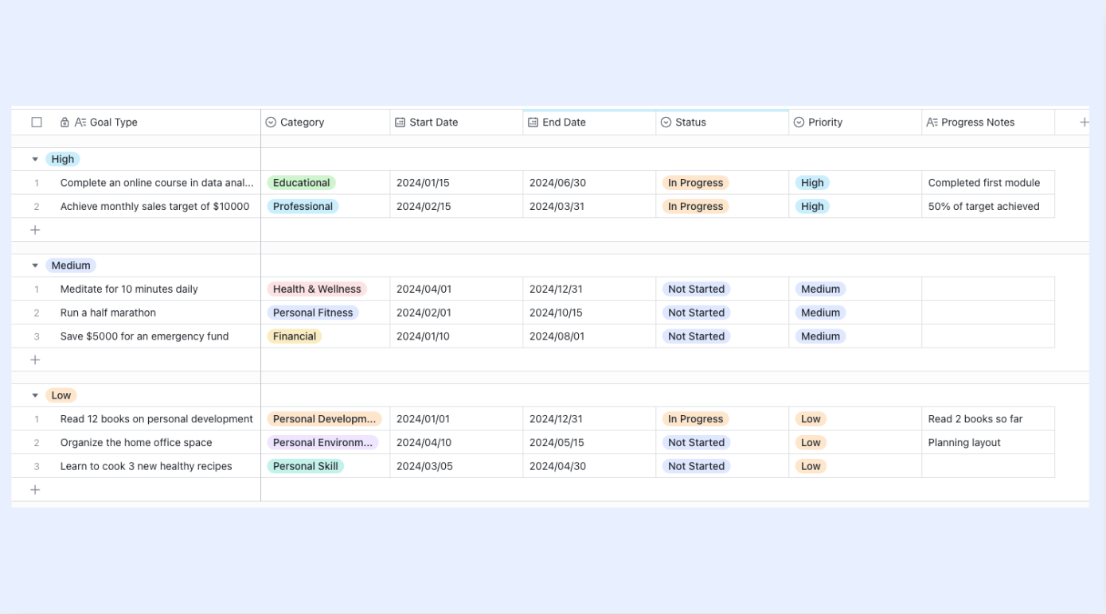The width and height of the screenshot is (1106, 614).
Task: Click the Status column's select-type icon
Action: (666, 122)
